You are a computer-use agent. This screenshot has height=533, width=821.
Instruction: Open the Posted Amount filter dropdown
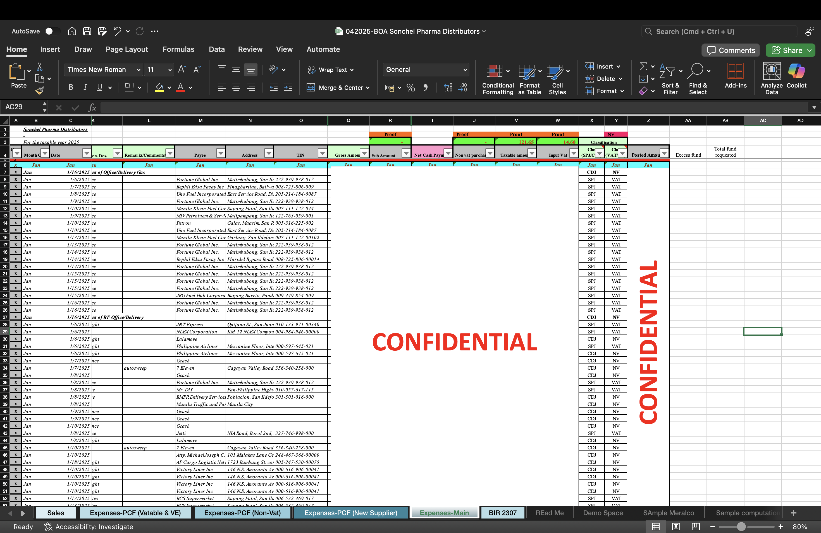point(664,153)
